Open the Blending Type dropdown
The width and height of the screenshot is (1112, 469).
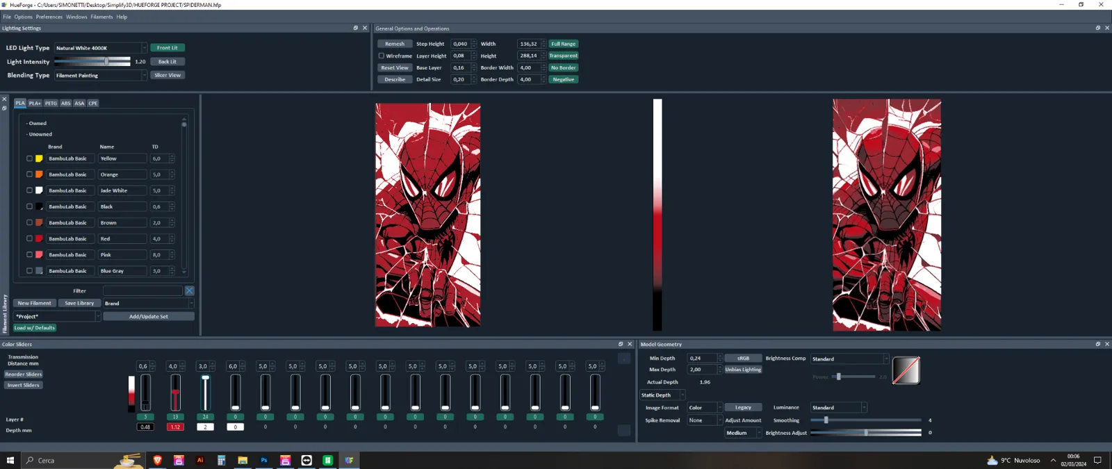(x=101, y=75)
